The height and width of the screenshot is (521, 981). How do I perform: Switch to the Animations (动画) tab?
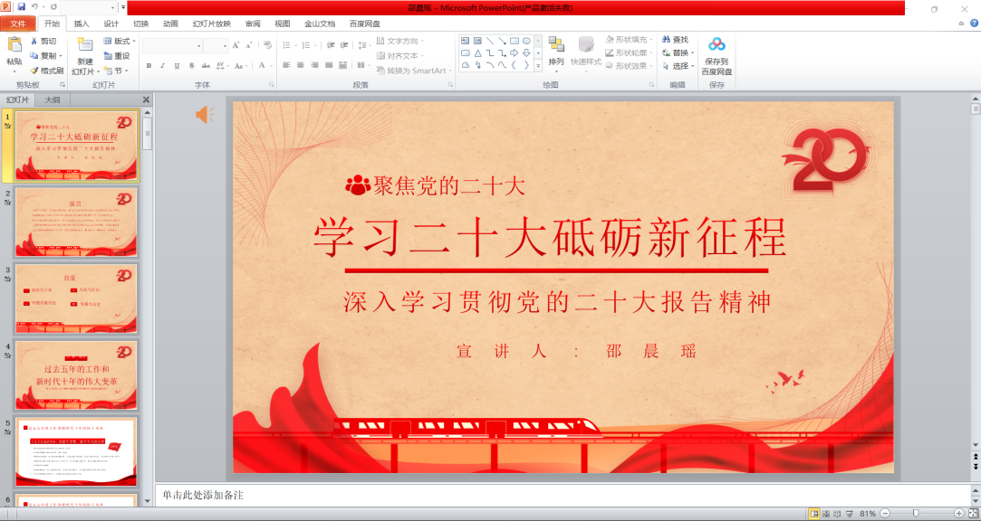pos(171,24)
